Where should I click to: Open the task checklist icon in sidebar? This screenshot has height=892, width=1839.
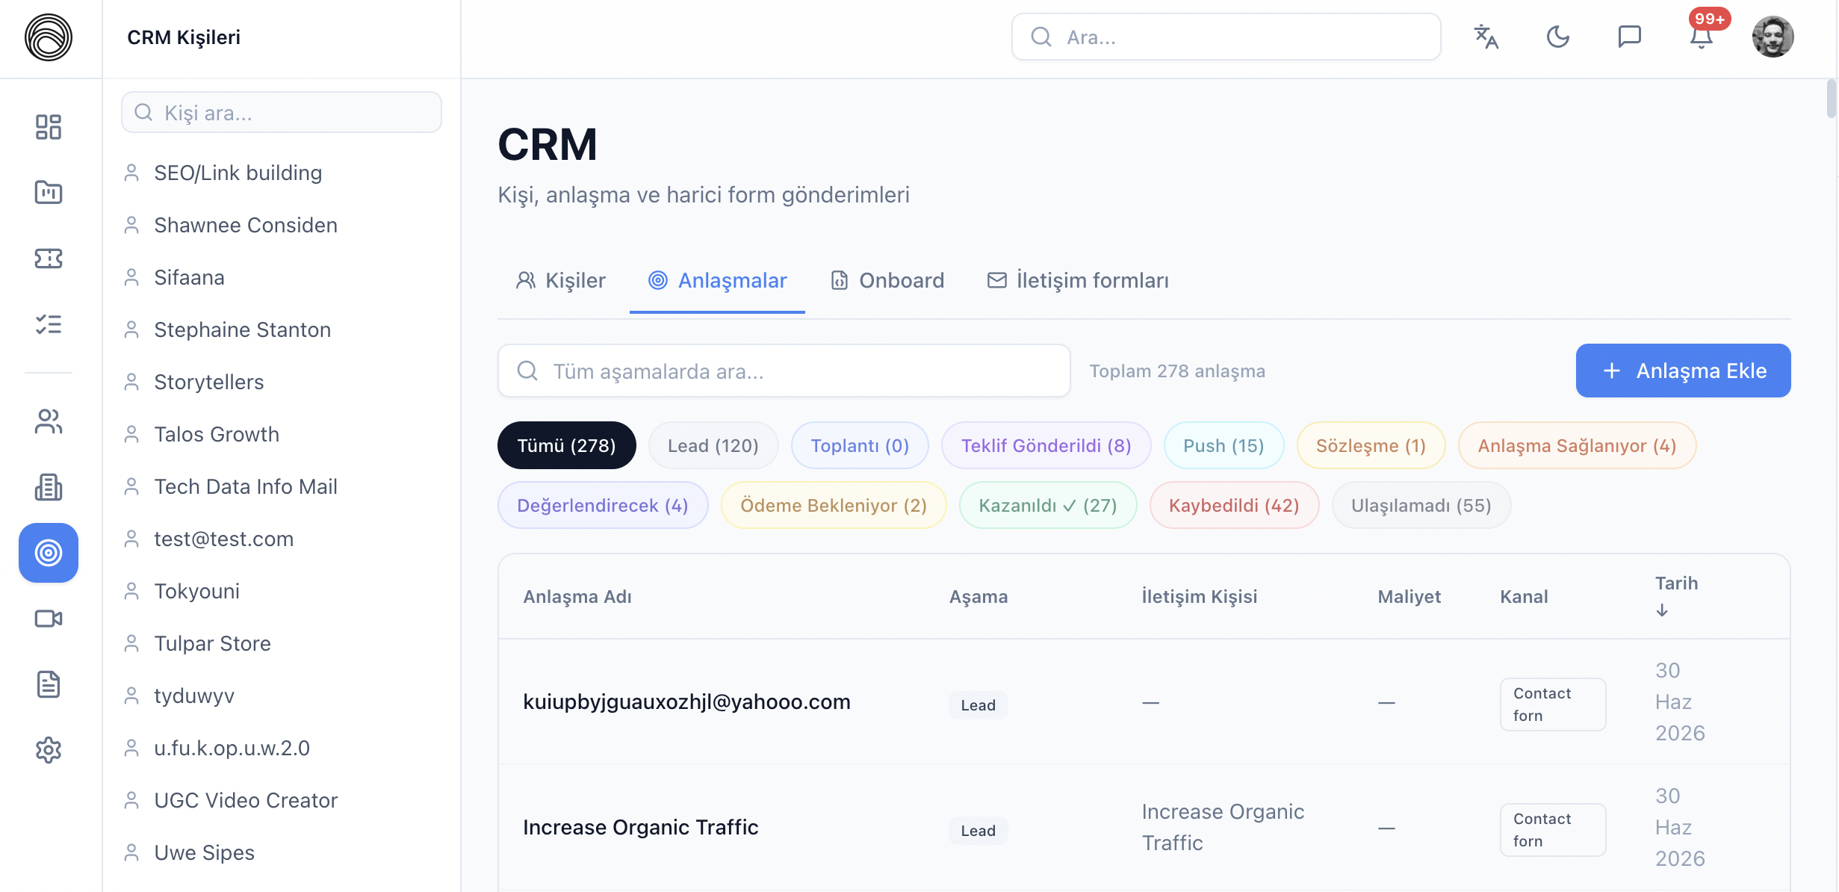49,324
